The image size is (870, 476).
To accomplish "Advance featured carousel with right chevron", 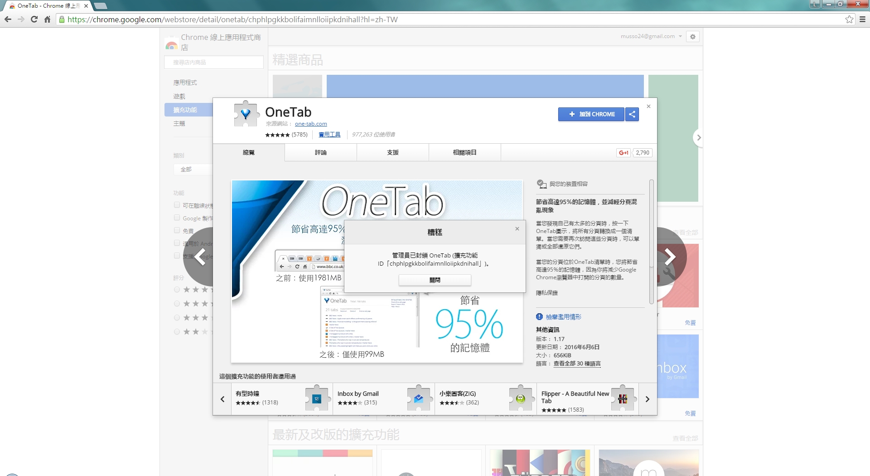I will (698, 138).
